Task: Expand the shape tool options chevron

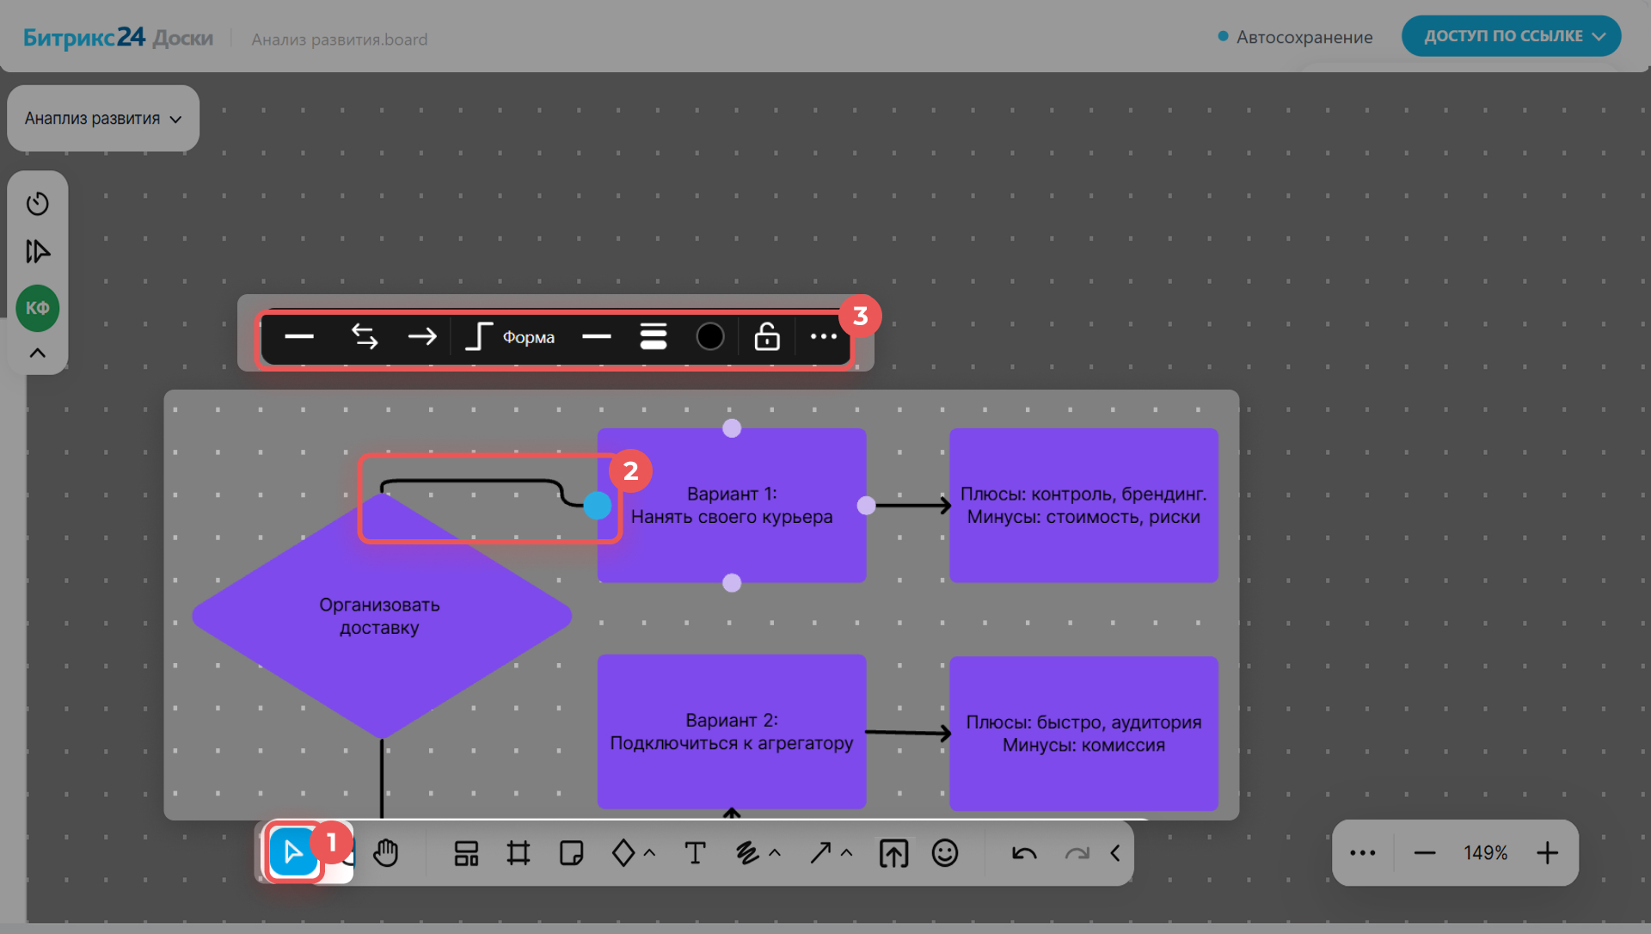Action: point(650,853)
